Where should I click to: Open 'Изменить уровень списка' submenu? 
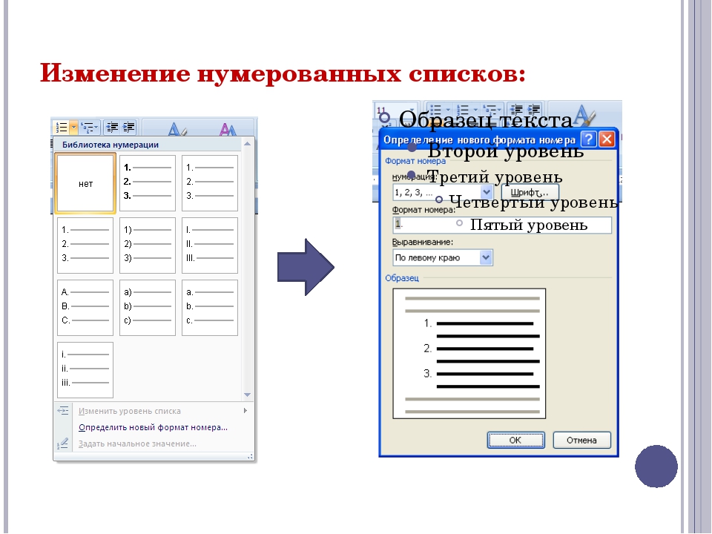154,411
